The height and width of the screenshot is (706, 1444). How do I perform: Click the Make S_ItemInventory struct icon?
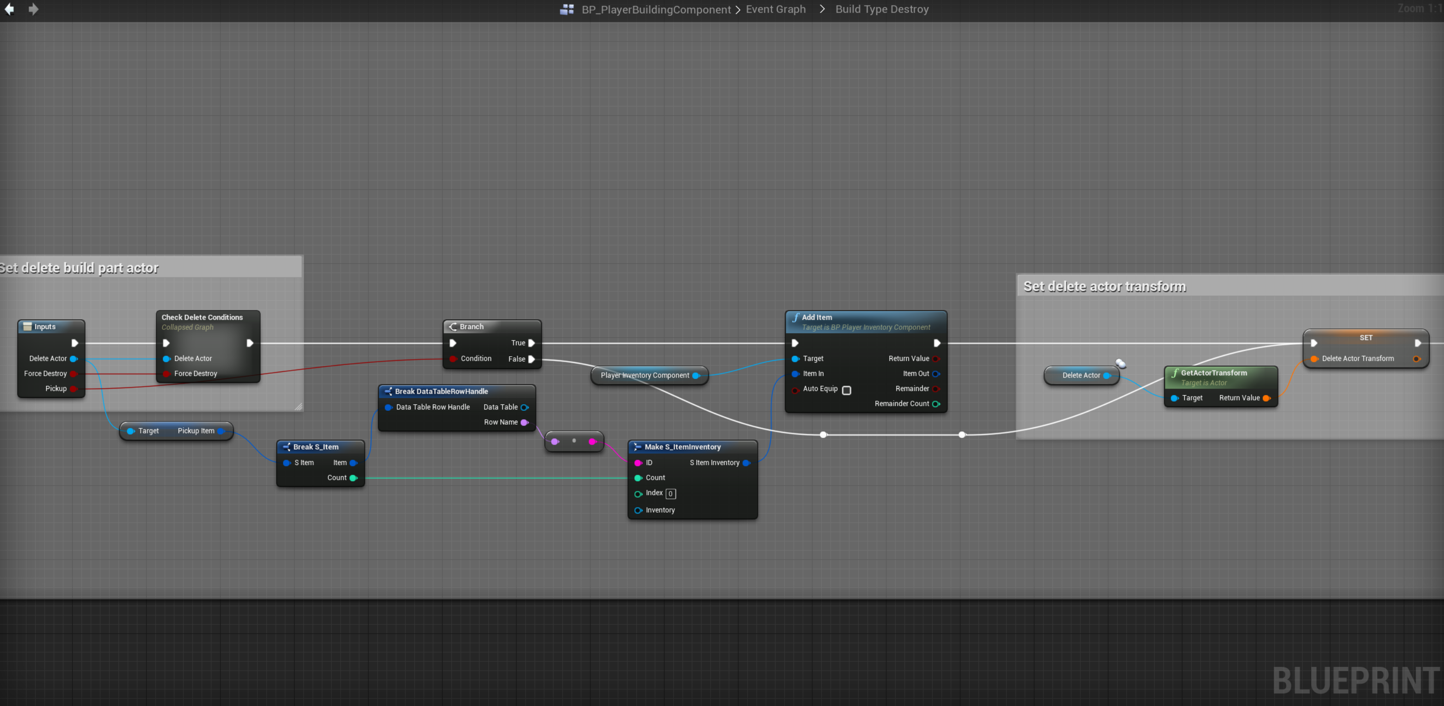click(637, 447)
